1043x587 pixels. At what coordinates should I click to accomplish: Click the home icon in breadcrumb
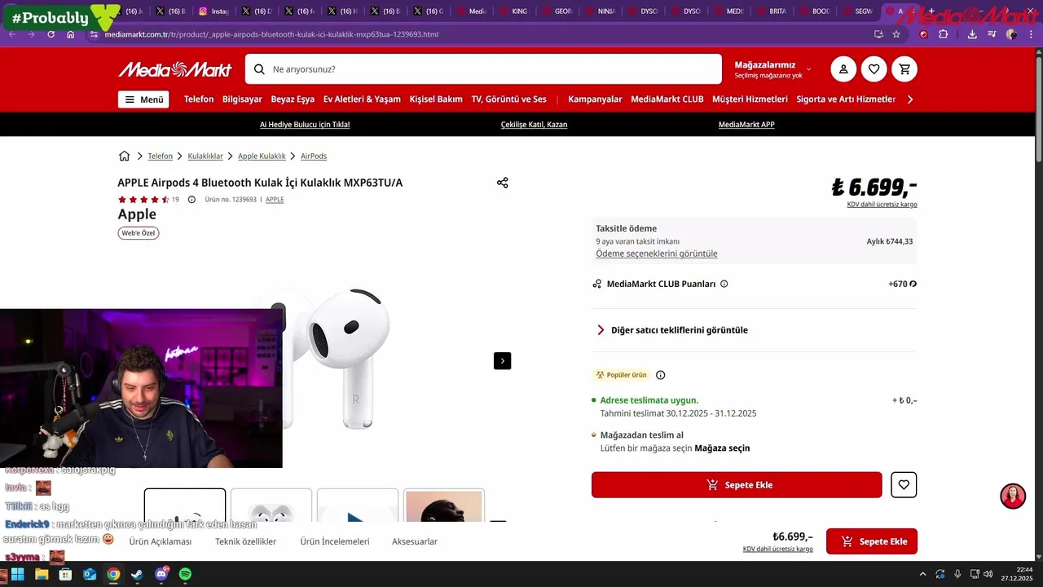[124, 156]
